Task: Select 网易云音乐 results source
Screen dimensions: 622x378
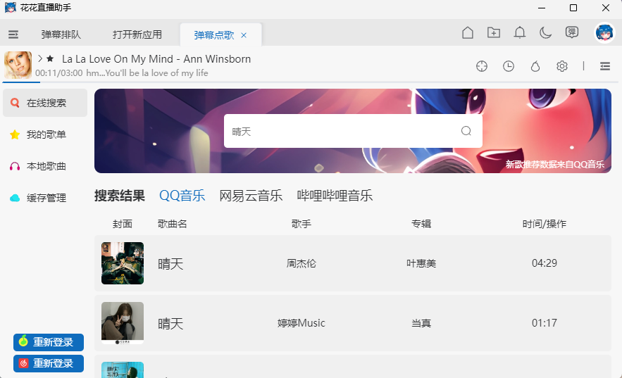Action: pyautogui.click(x=251, y=196)
